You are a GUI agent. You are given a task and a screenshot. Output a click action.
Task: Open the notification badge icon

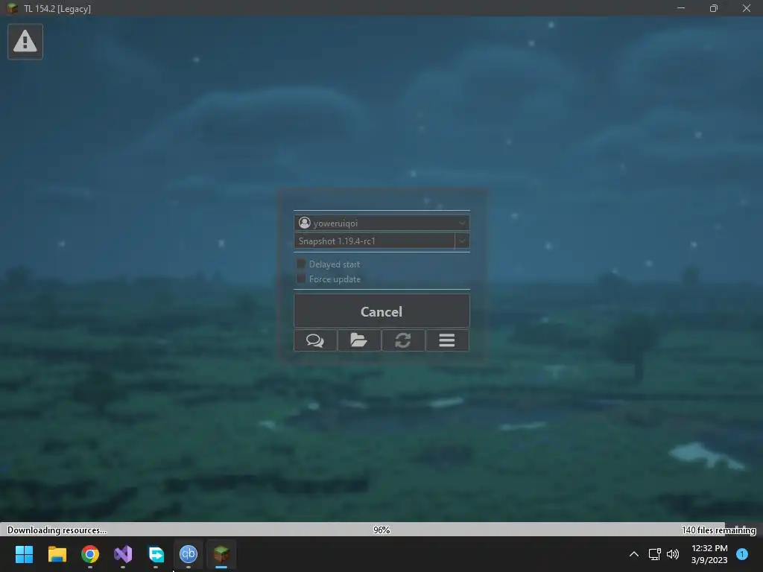pos(742,554)
